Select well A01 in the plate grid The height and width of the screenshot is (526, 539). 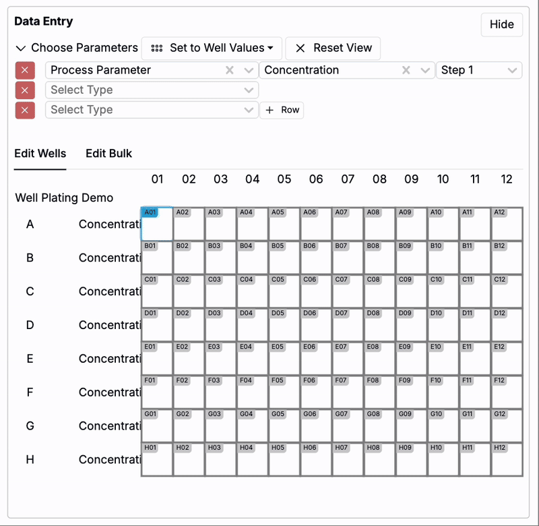(x=157, y=224)
